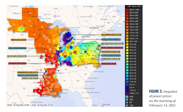The height and width of the screenshot is (112, 183).
Task: Click the Corpus Christi city label
Action: (37, 102)
